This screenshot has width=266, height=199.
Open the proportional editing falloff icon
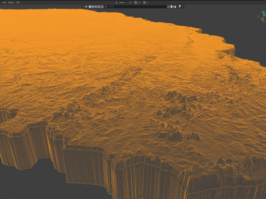148,3
